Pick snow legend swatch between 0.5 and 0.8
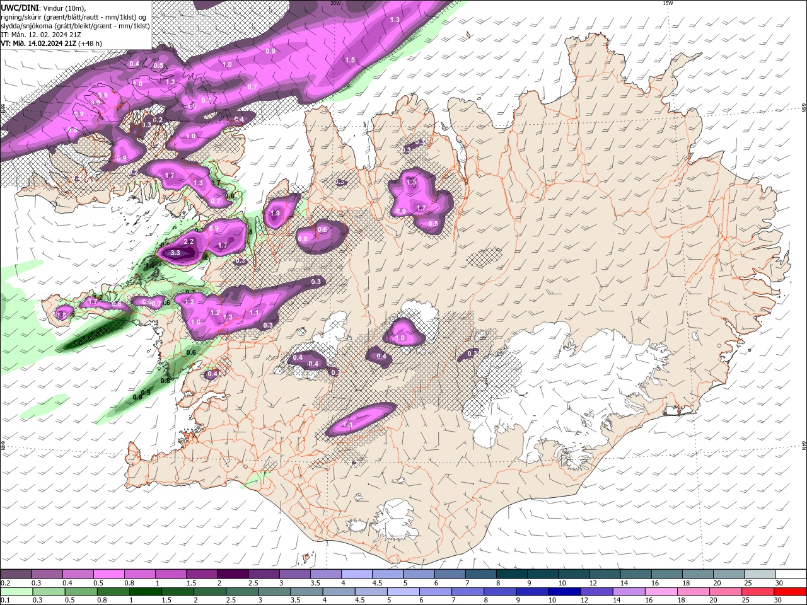This screenshot has width=807, height=605. click(108, 574)
